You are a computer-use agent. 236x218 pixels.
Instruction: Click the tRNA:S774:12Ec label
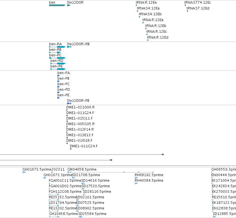[197, 2]
